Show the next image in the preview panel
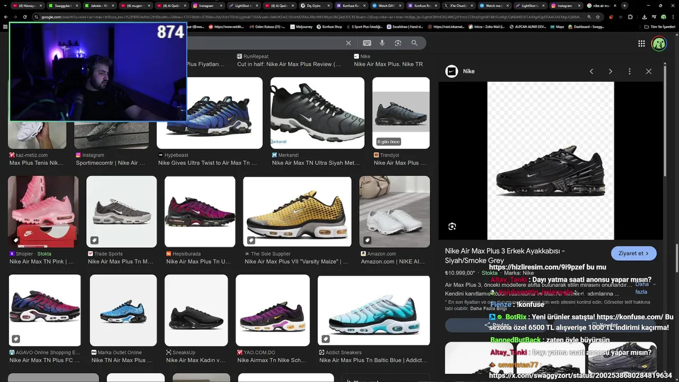Image resolution: width=679 pixels, height=382 pixels. (x=611, y=71)
